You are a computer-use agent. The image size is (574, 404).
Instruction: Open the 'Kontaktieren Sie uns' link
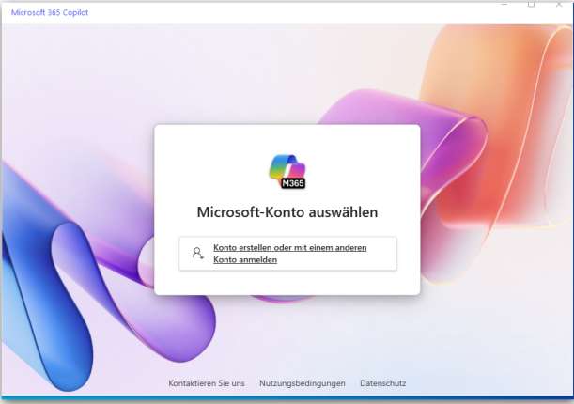[x=207, y=383]
